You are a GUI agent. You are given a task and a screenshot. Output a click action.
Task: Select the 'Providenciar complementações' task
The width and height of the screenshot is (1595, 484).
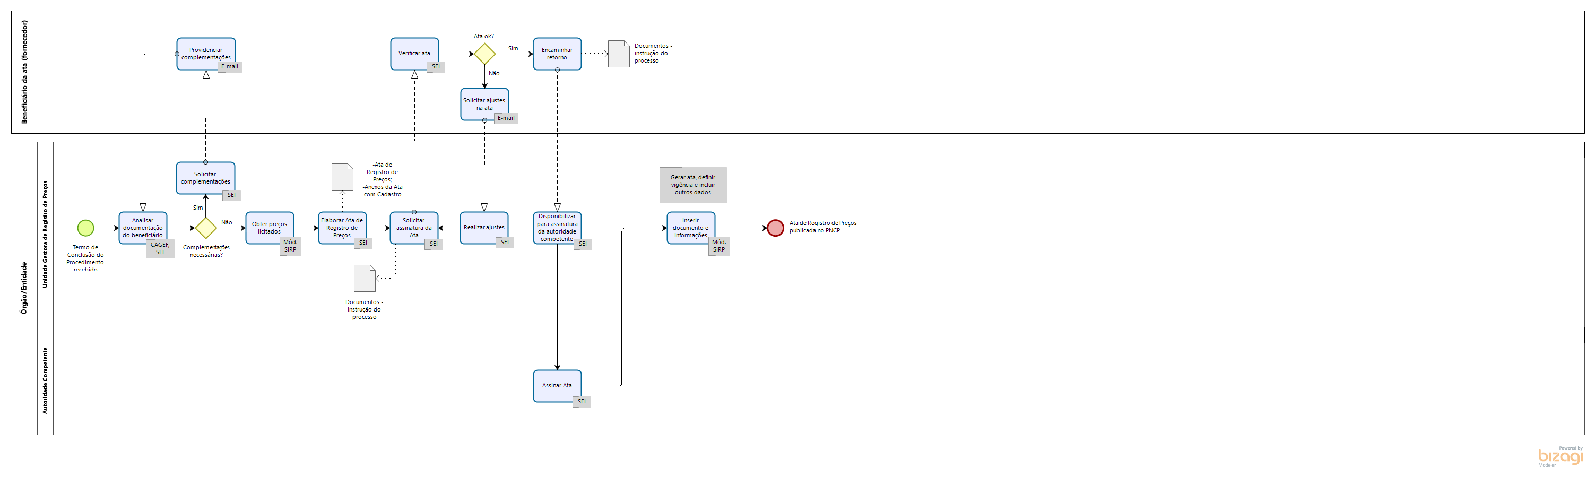click(x=205, y=53)
